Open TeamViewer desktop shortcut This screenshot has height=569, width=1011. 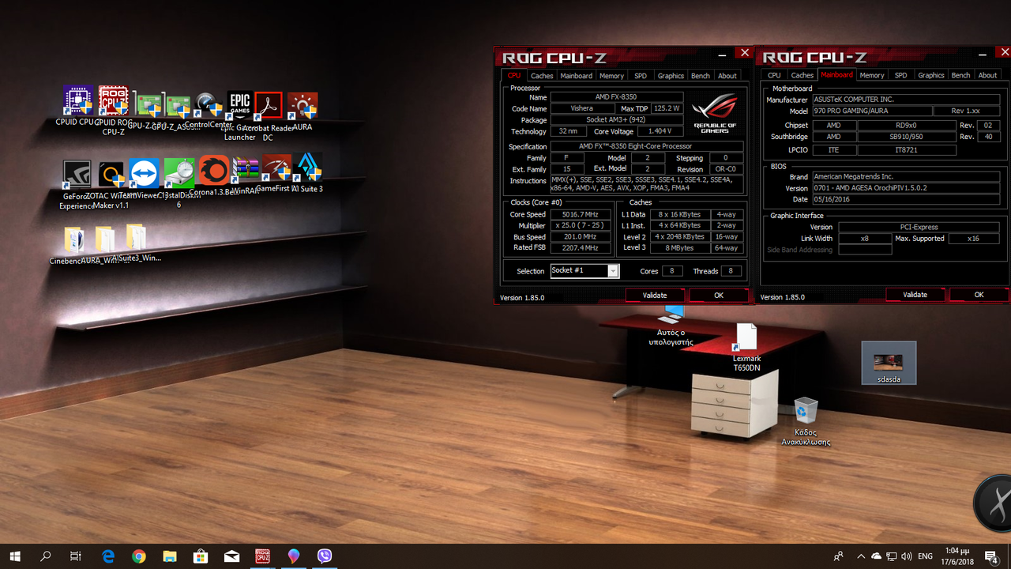tap(144, 172)
